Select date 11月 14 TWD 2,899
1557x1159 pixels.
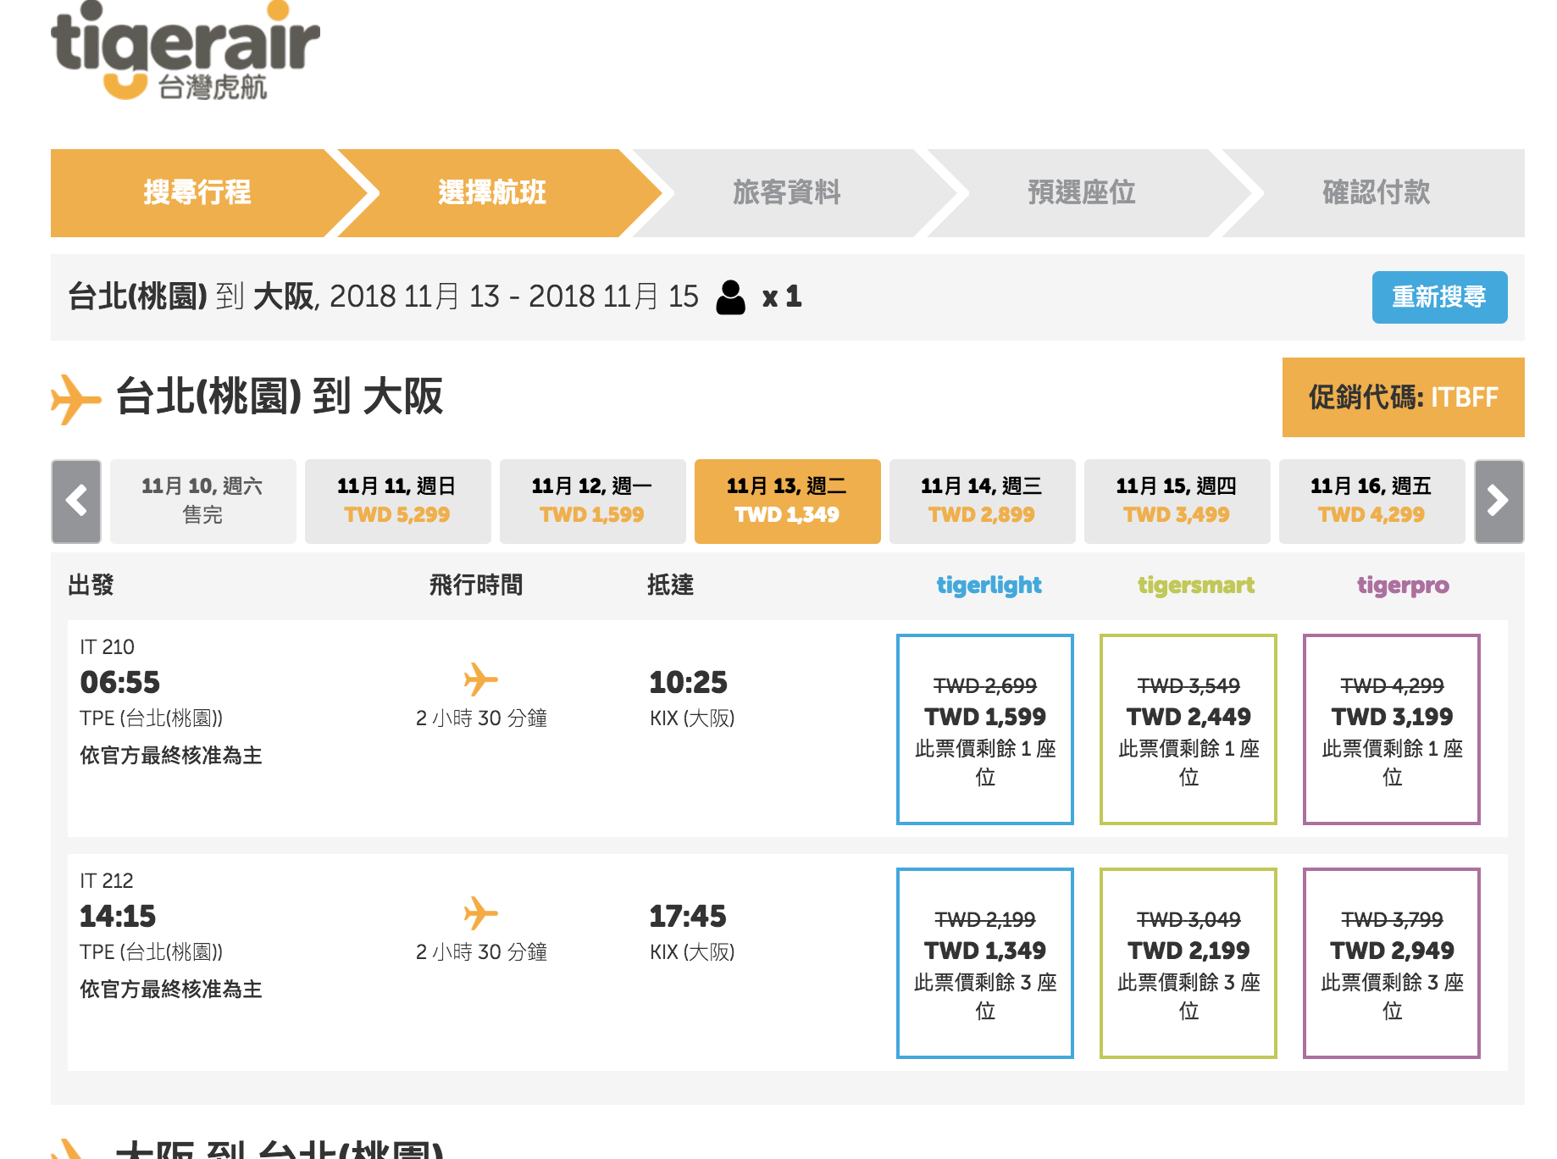pos(982,502)
